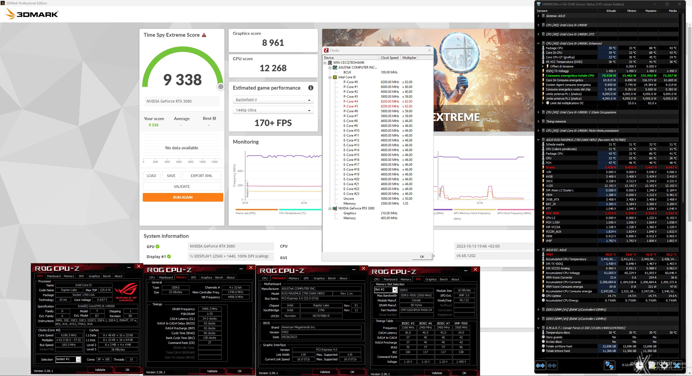Open Bench tab in the CPU-Z window showing Mainboard tab
692x376 pixels.
(332, 278)
